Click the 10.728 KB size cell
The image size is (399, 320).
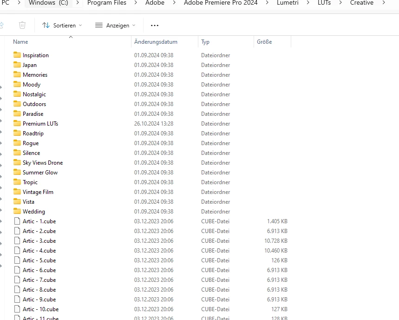(275, 241)
